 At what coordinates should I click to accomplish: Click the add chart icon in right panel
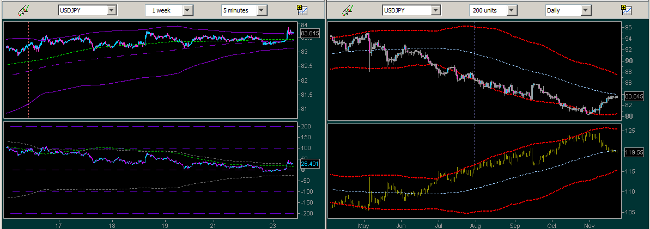tap(627, 10)
